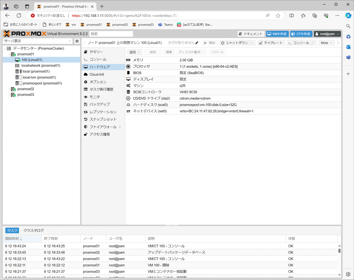Expand the ファイアウォール submenu arrow
The height and width of the screenshot is (280, 354).
pyautogui.click(x=120, y=127)
